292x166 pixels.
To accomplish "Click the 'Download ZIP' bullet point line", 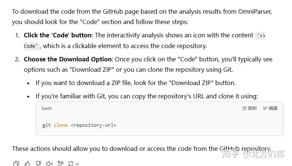I will 135,83.
